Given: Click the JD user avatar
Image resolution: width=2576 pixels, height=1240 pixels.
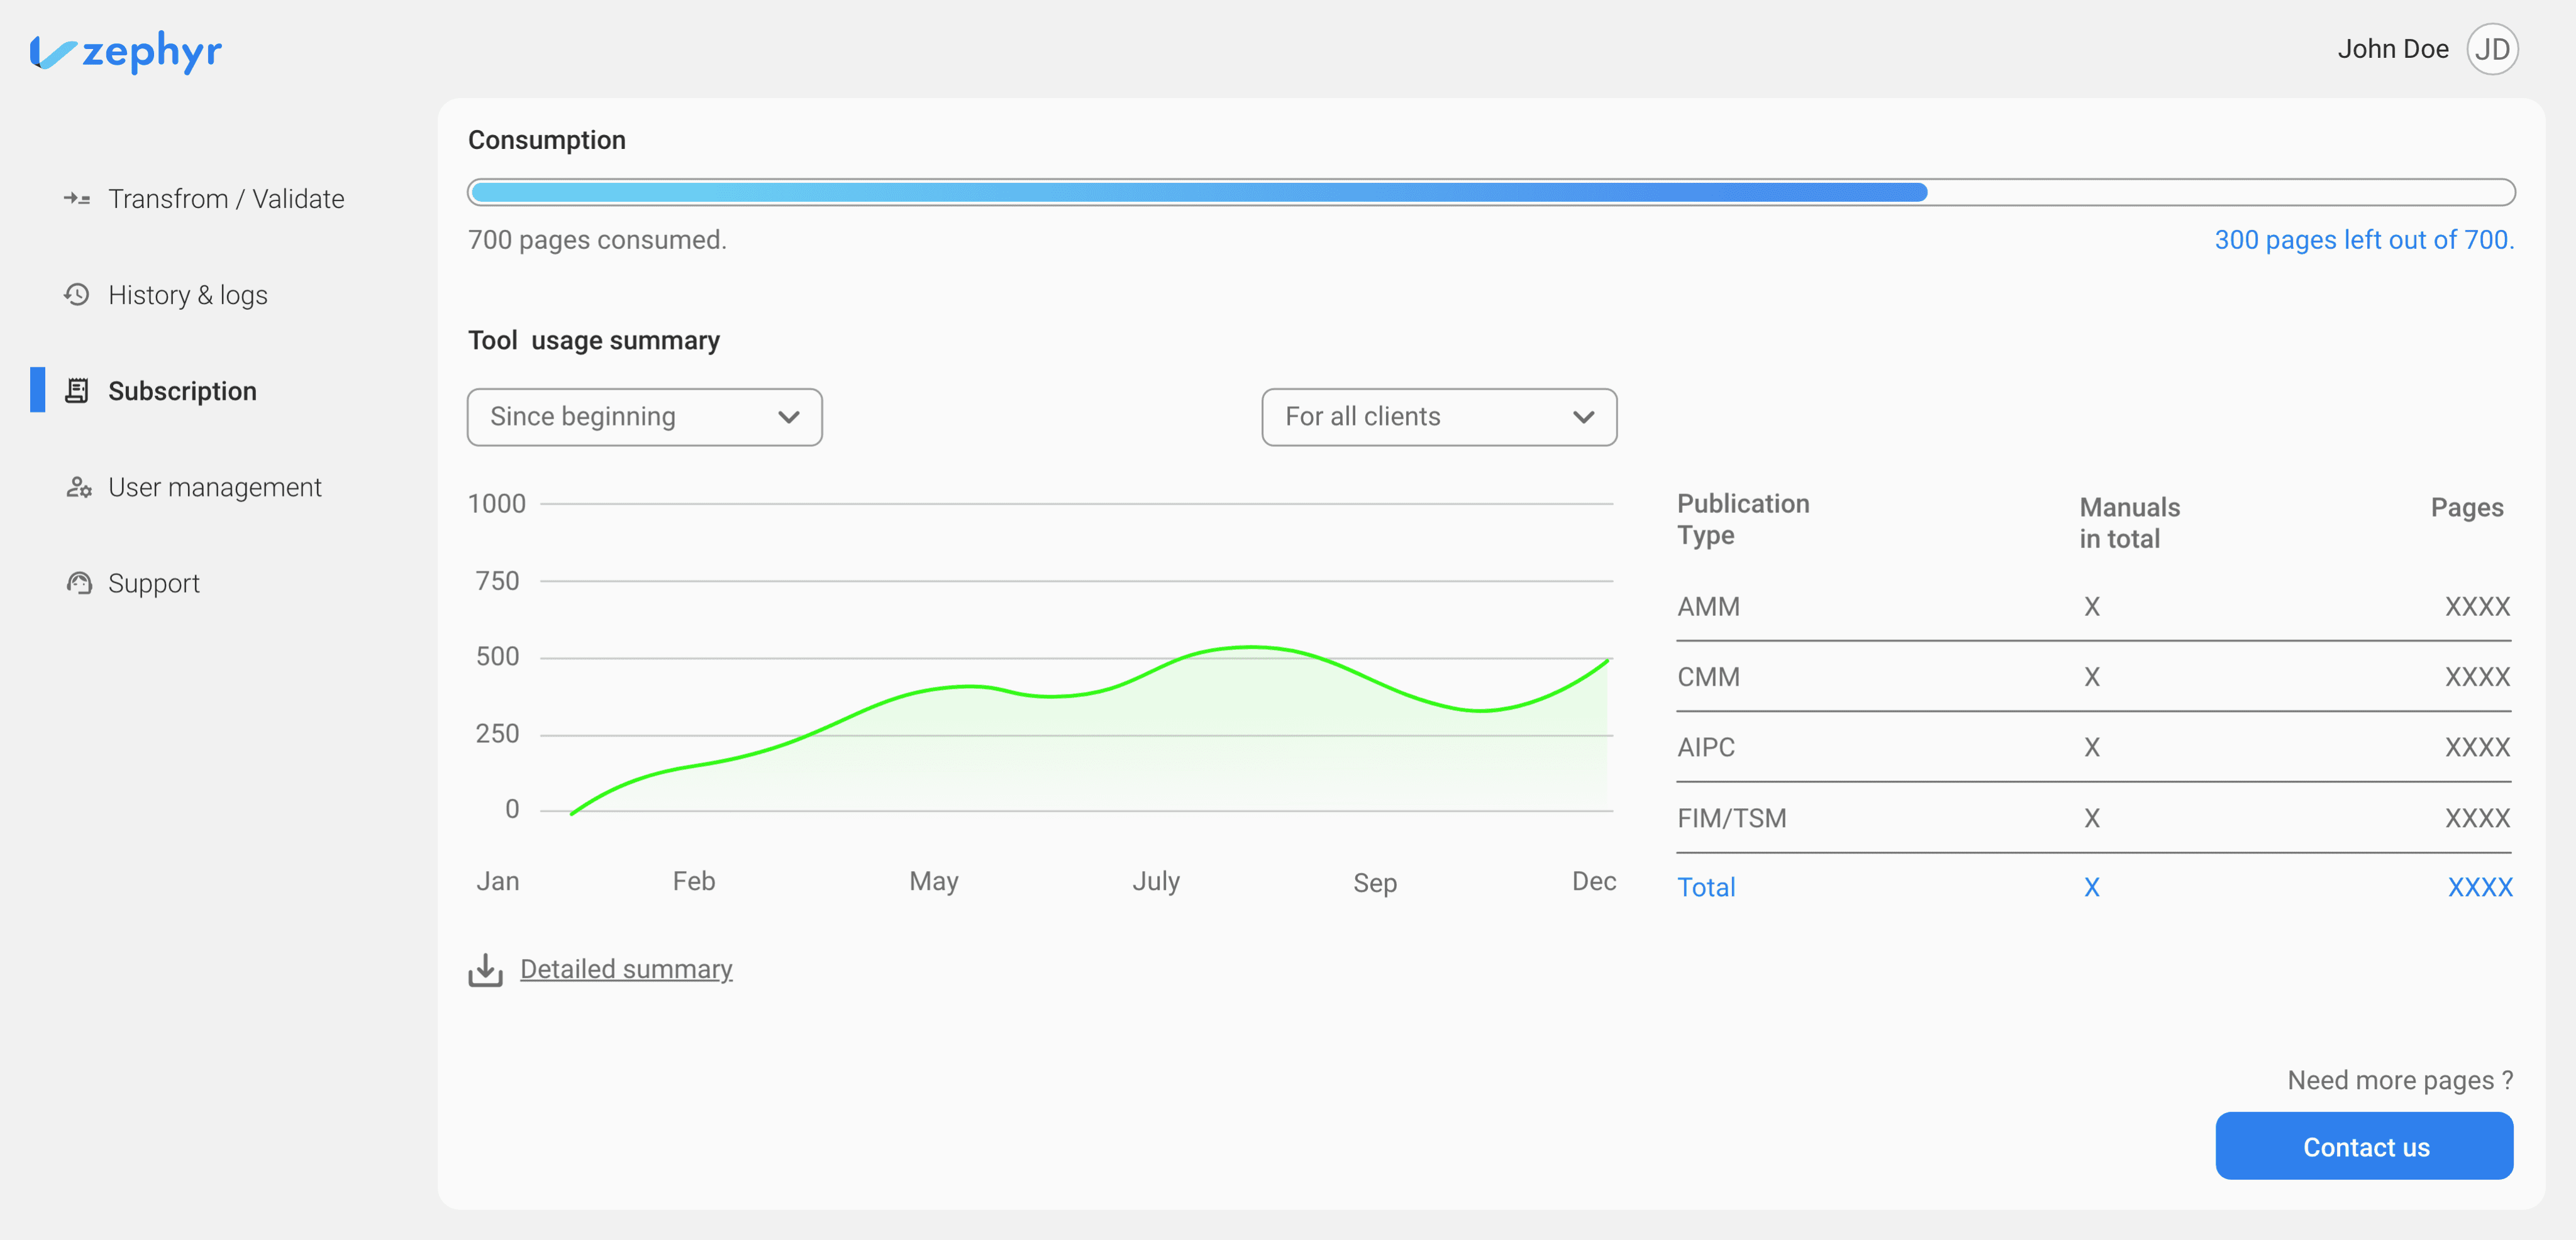Looking at the screenshot, I should pyautogui.click(x=2492, y=49).
